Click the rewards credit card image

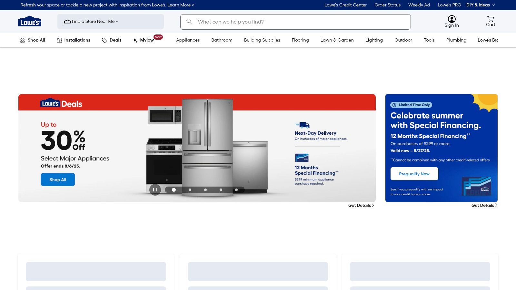click(x=477, y=186)
